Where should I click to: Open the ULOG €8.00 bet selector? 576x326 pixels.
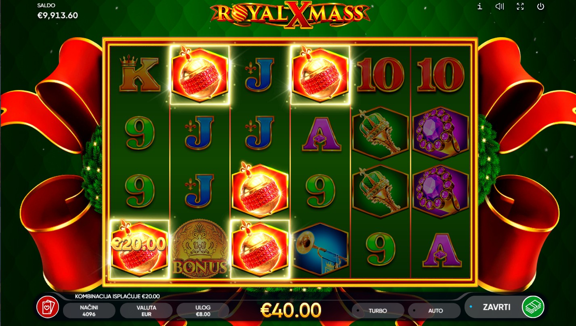tap(203, 310)
